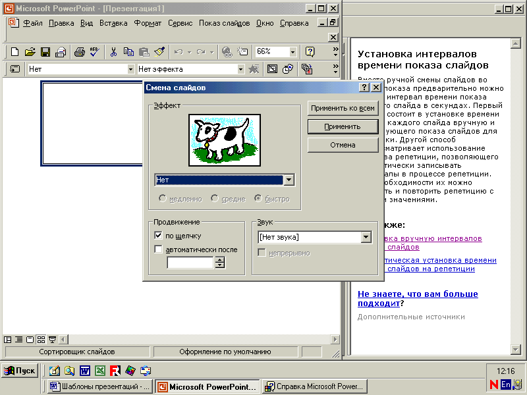Click the 'Применить' button
Image resolution: width=527 pixels, height=395 pixels.
tap(343, 126)
